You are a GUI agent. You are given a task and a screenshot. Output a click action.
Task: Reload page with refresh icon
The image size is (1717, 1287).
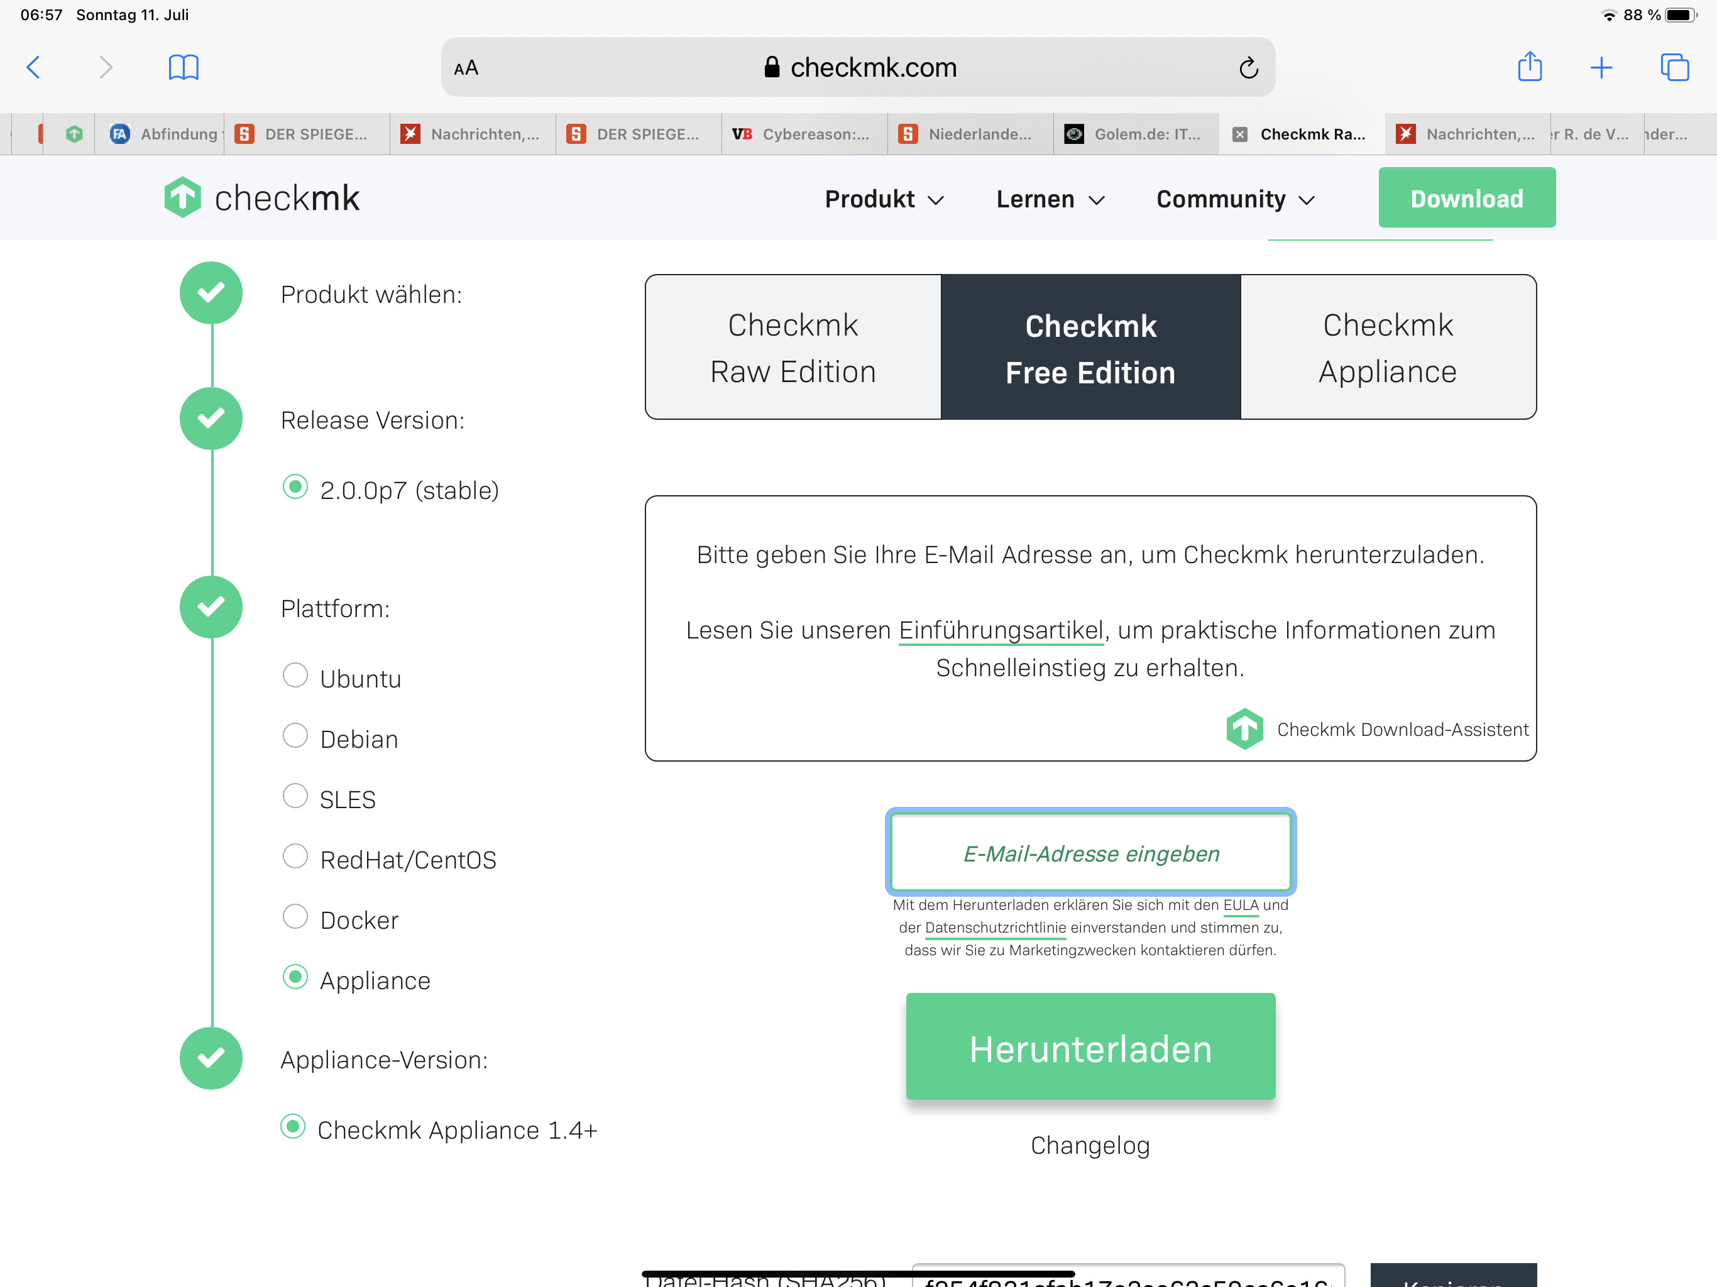[1248, 68]
